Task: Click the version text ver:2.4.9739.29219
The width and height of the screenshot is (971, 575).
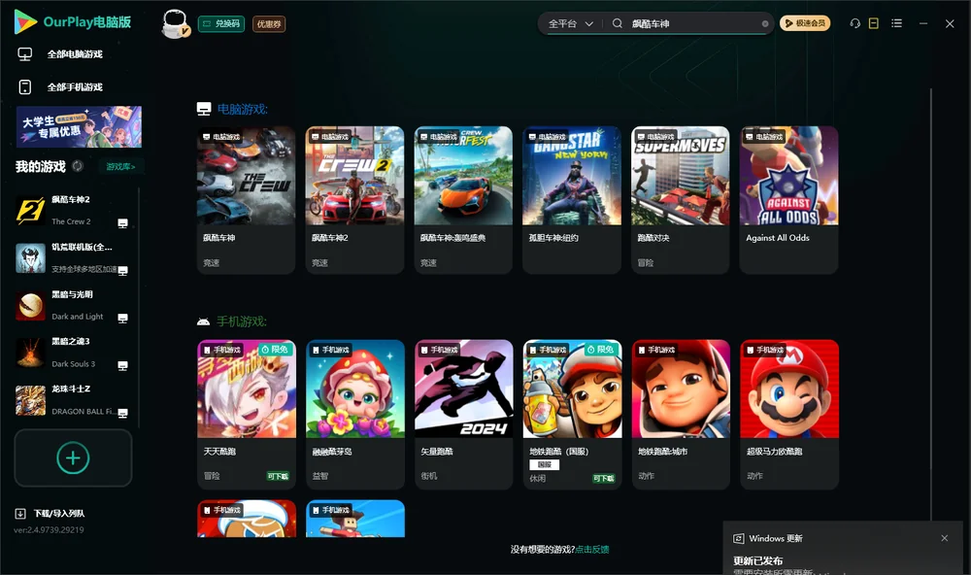Action: [49, 529]
